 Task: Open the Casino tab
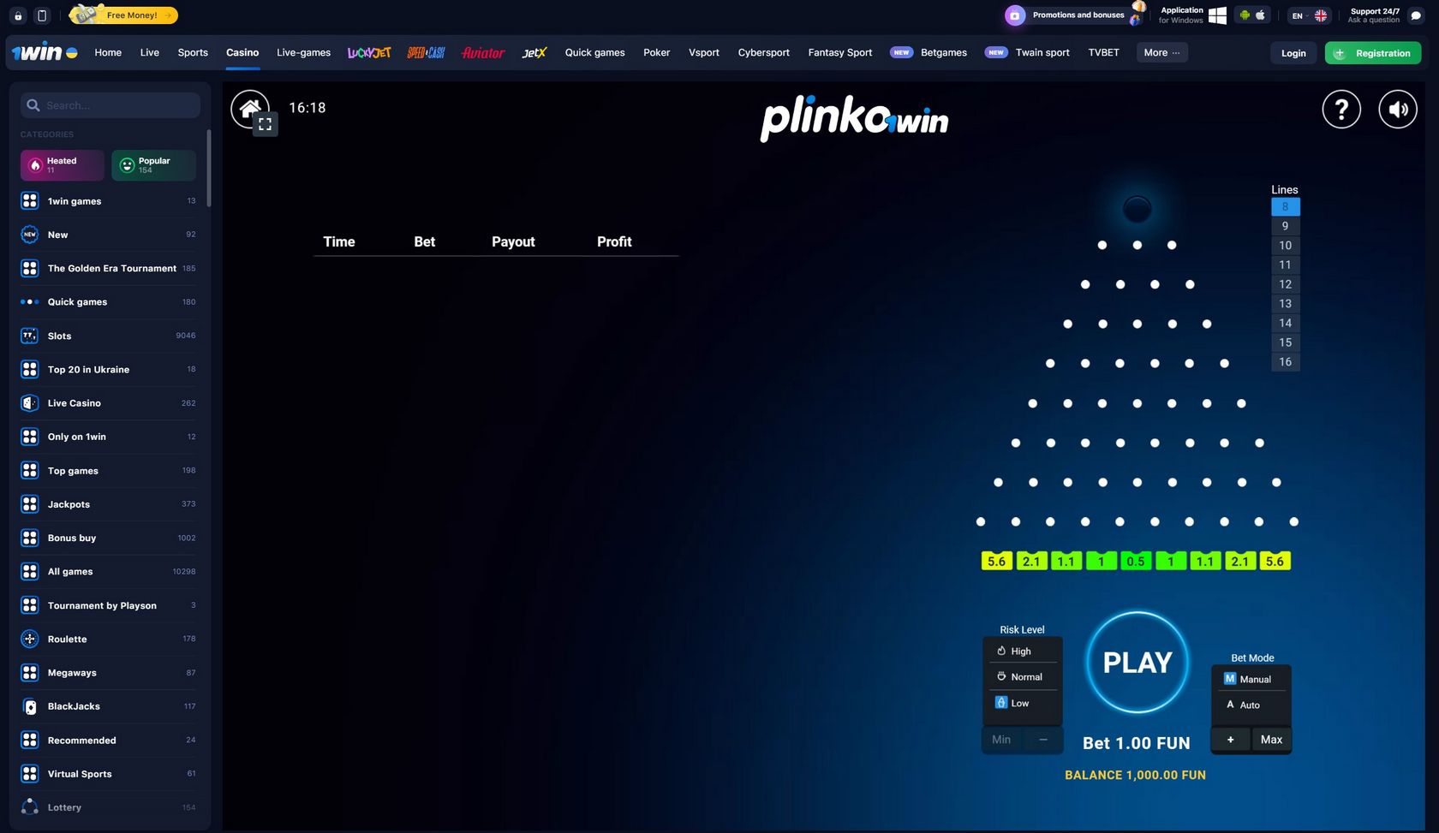[x=242, y=52]
